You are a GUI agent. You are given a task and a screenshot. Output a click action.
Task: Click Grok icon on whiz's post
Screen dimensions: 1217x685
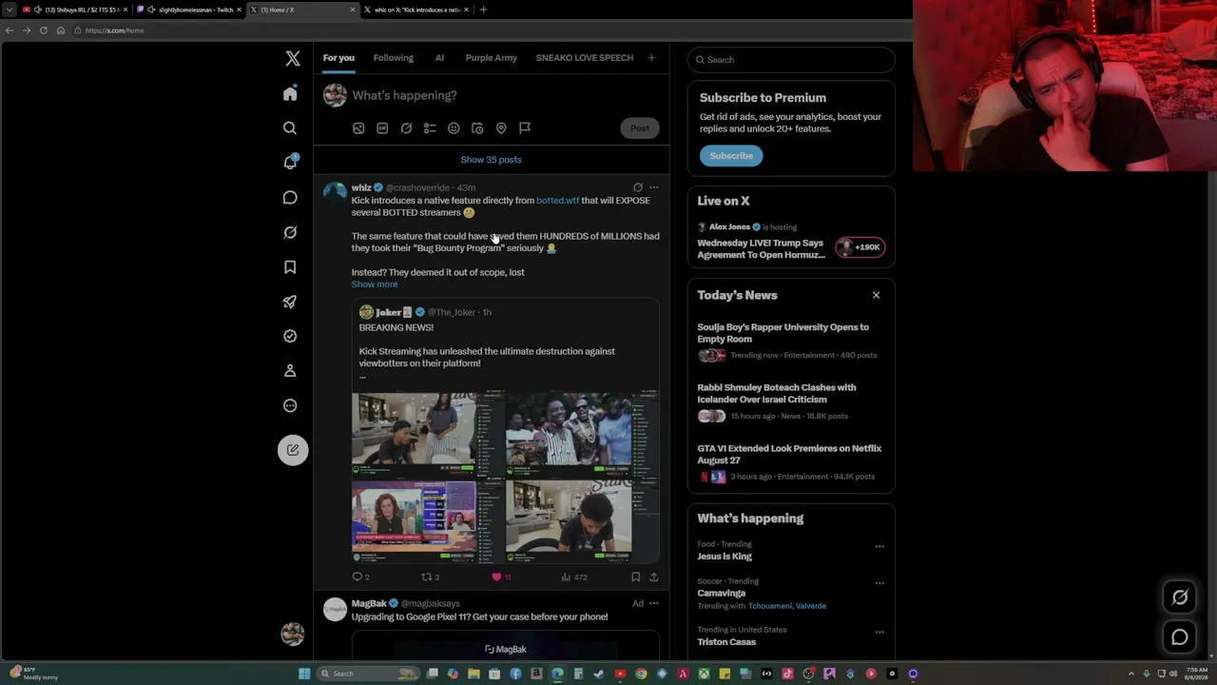click(638, 187)
